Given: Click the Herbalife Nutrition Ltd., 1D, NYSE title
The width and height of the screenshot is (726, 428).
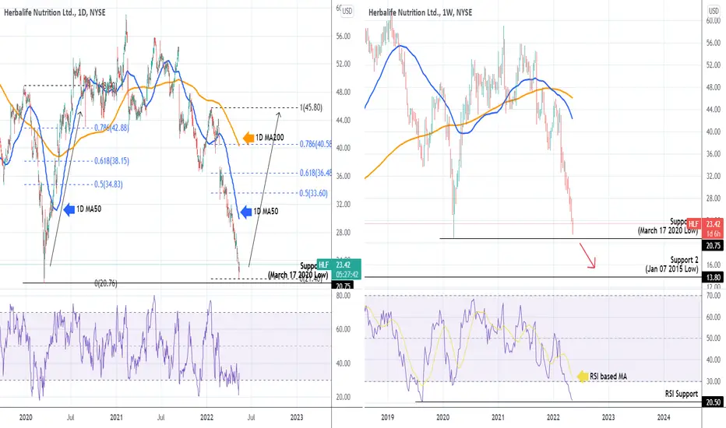Looking at the screenshot, I should (x=55, y=12).
